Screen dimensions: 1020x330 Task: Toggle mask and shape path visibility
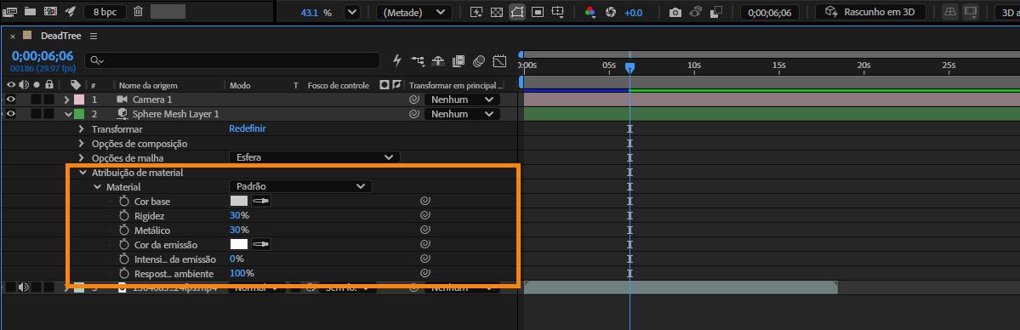click(x=517, y=13)
